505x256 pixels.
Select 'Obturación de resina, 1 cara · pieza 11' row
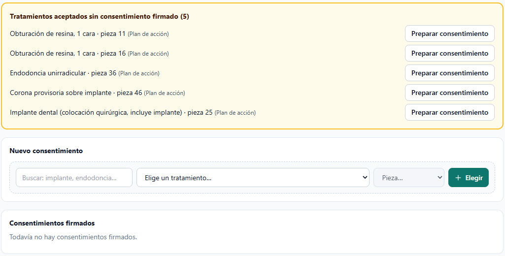(89, 33)
